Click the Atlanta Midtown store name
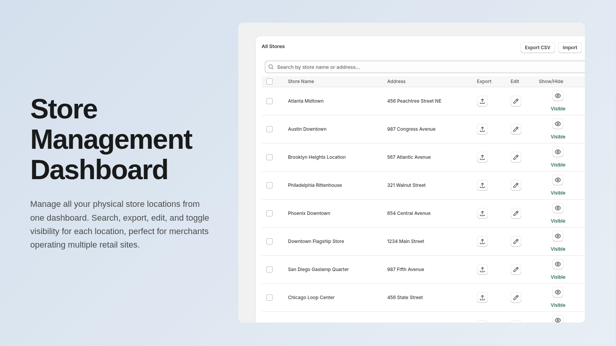 306,101
